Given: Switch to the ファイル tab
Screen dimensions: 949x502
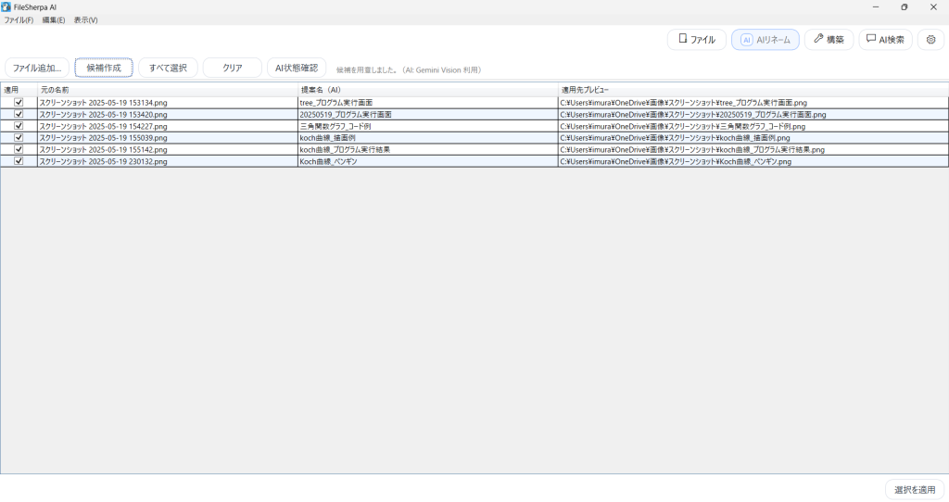Looking at the screenshot, I should 696,40.
